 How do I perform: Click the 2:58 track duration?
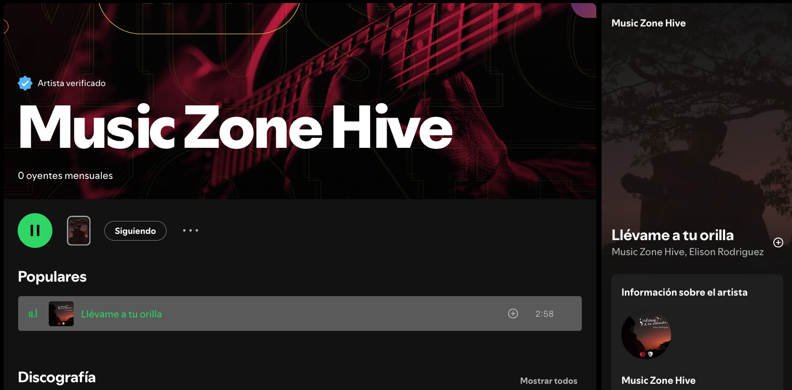pyautogui.click(x=544, y=314)
